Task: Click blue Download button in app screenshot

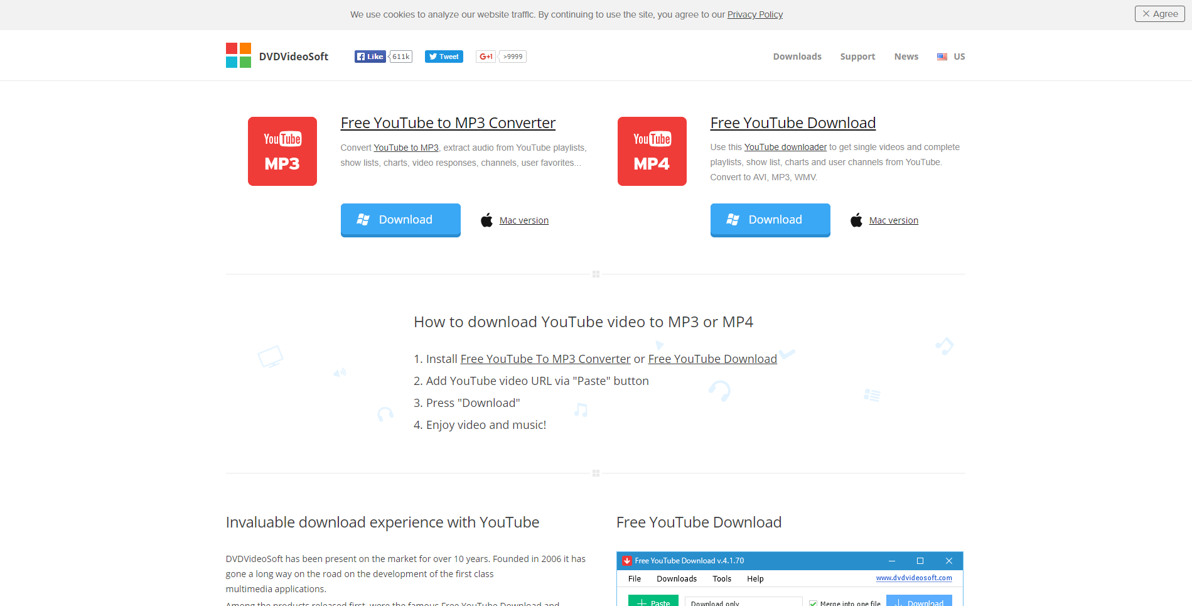Action: tap(919, 600)
